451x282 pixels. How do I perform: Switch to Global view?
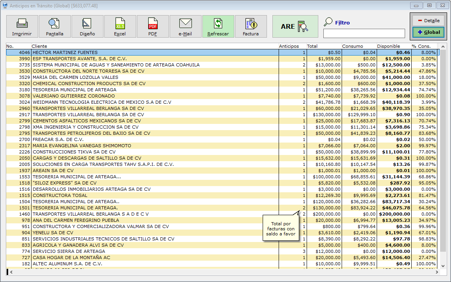428,32
